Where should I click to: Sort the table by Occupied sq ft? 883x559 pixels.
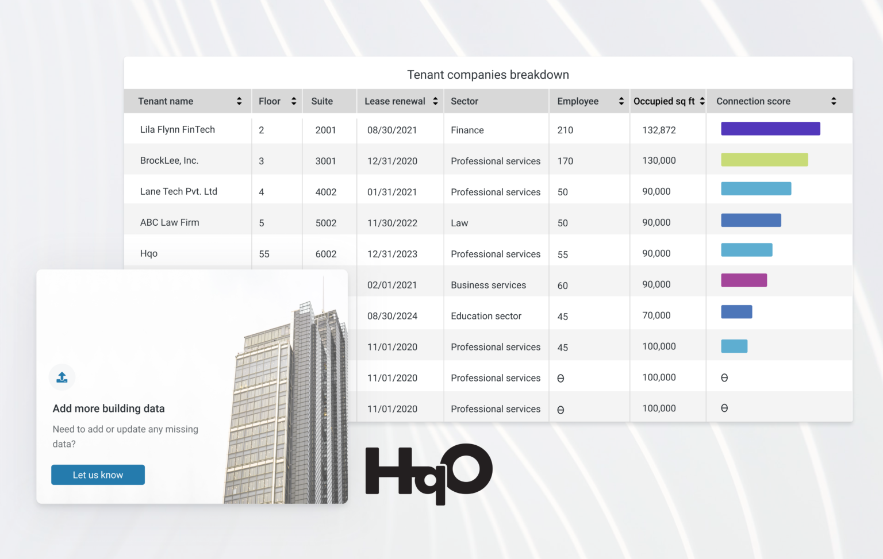point(702,101)
